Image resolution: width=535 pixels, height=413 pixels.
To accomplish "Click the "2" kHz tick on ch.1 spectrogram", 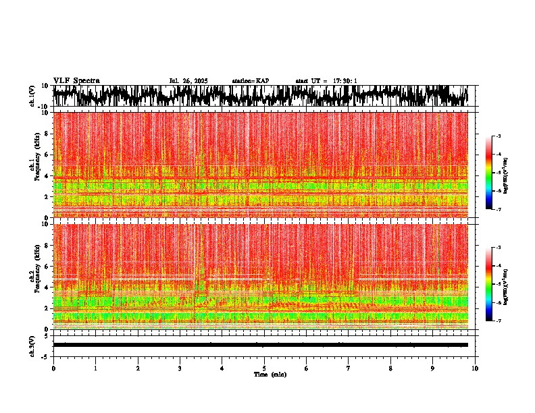I will pos(47,197).
